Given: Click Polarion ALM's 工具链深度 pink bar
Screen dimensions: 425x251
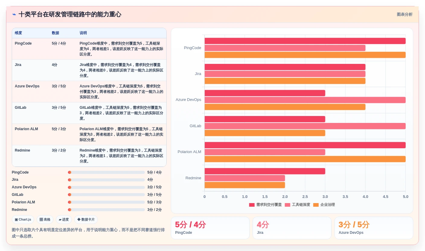Looking at the screenshot, I should 265,152.
